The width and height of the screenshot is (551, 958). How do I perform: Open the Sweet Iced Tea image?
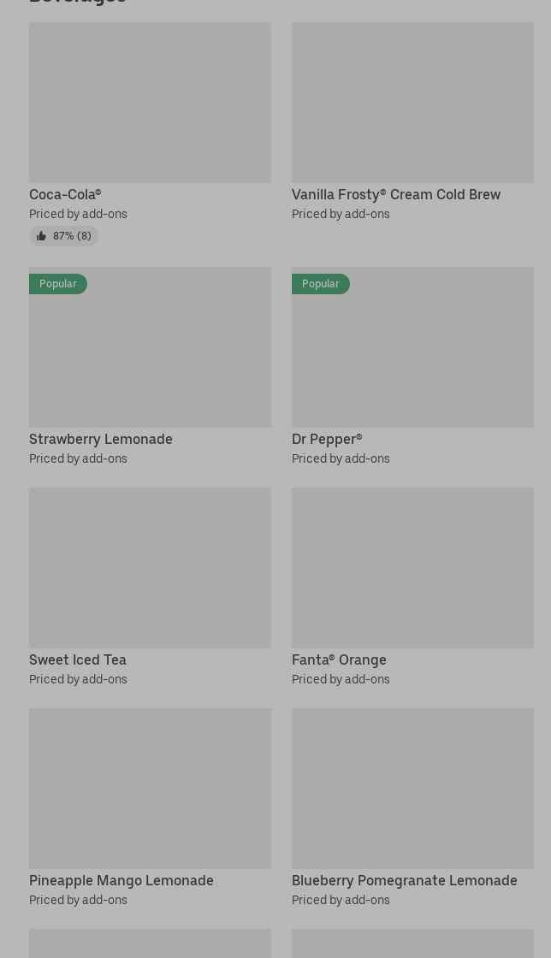coord(150,567)
